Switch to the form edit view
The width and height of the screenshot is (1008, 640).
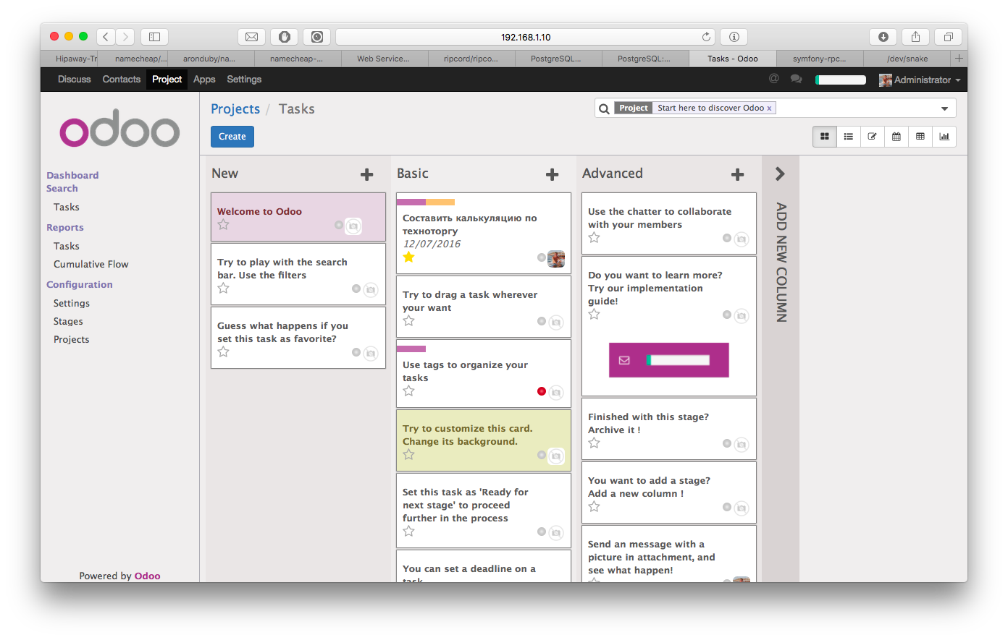pos(872,137)
